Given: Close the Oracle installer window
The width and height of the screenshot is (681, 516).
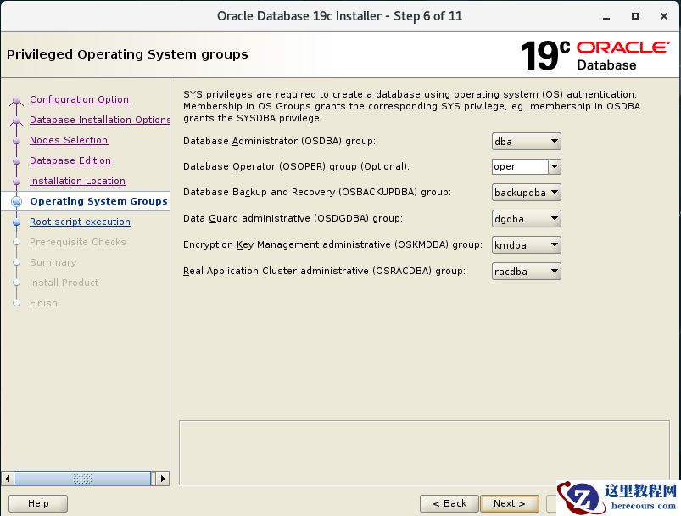Looking at the screenshot, I should click(664, 16).
